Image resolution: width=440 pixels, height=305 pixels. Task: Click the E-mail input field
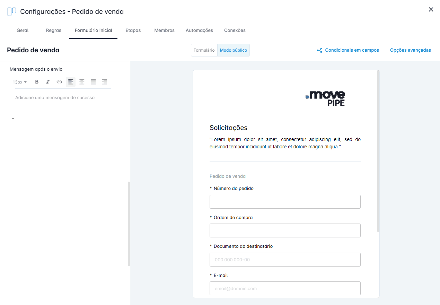[x=285, y=288]
